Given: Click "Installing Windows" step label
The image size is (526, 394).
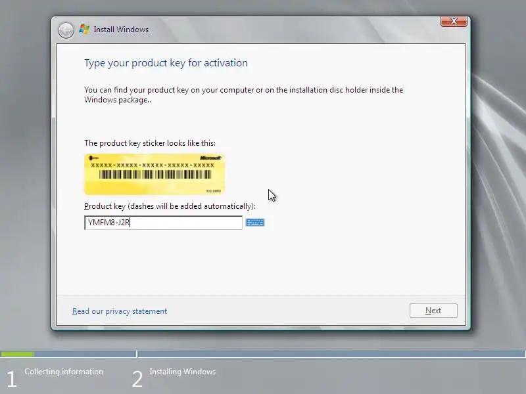Looking at the screenshot, I should [x=183, y=372].
